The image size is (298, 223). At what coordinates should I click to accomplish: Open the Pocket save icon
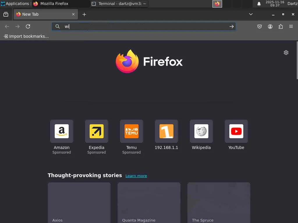click(259, 26)
